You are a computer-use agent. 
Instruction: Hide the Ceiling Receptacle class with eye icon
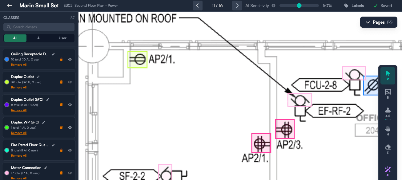[70, 59]
